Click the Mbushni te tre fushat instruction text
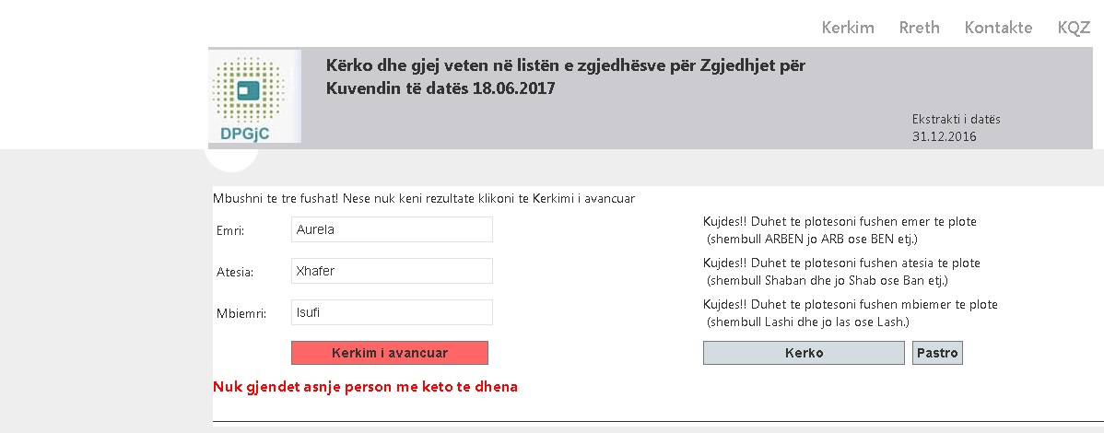 424,198
